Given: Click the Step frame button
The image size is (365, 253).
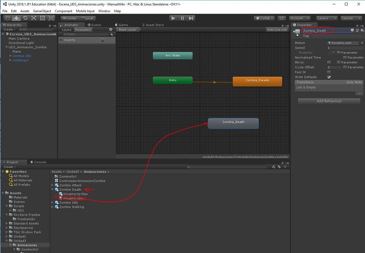Looking at the screenshot, I should pos(191,18).
